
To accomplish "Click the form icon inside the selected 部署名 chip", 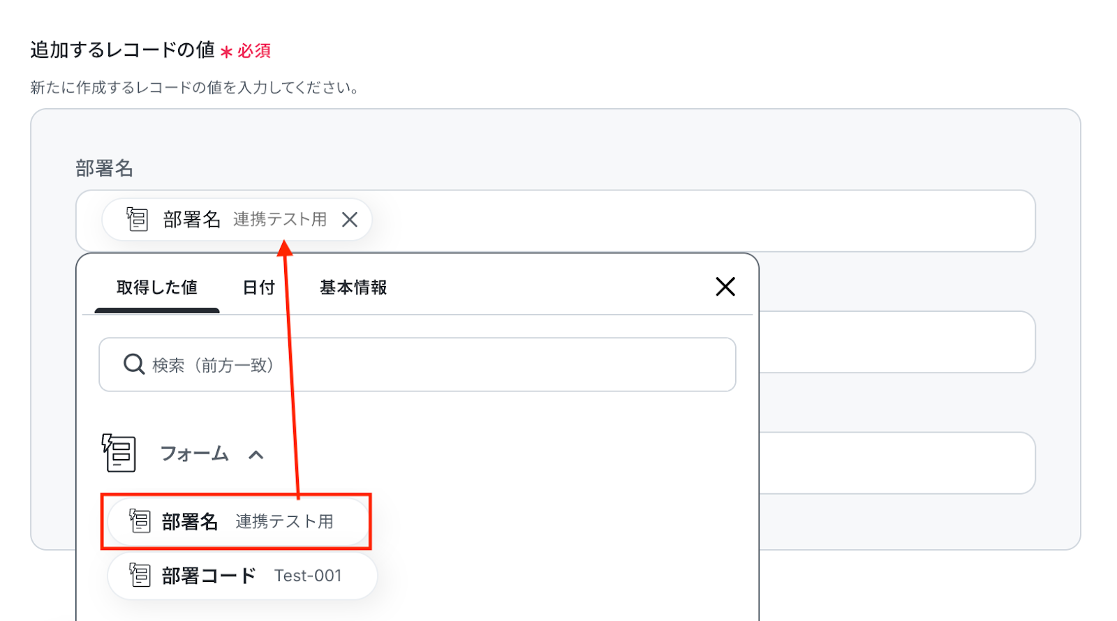I will pyautogui.click(x=138, y=220).
